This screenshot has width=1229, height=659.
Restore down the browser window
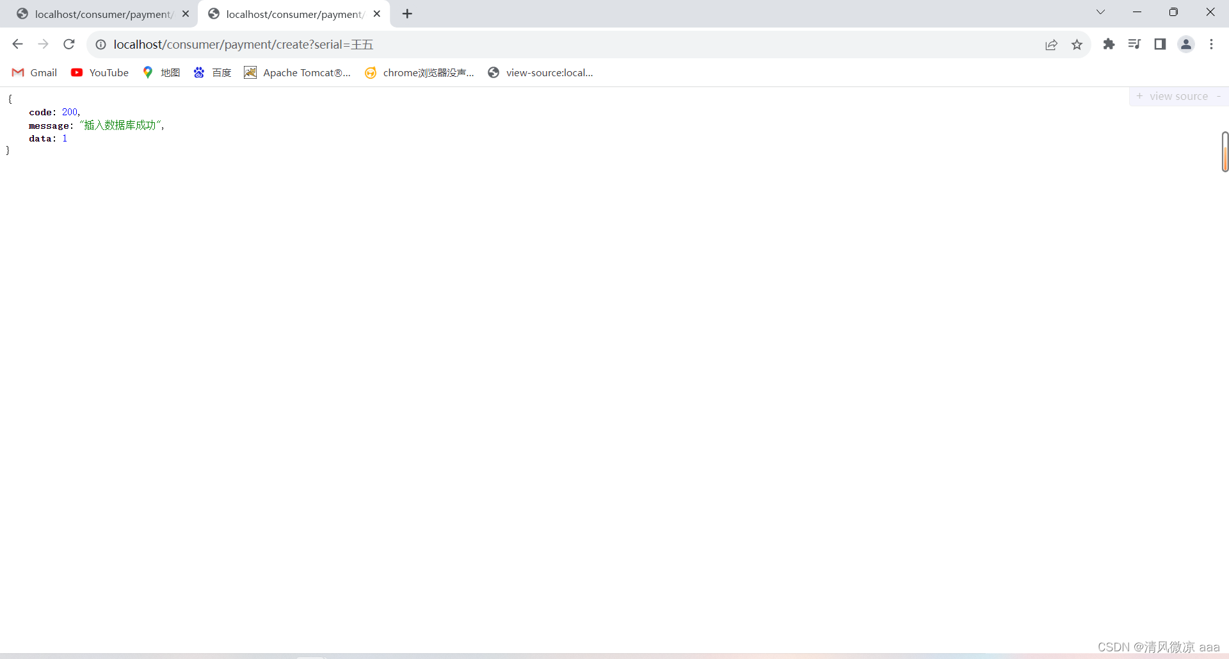point(1173,12)
